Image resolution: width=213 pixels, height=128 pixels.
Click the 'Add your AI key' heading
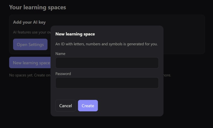[29, 22]
